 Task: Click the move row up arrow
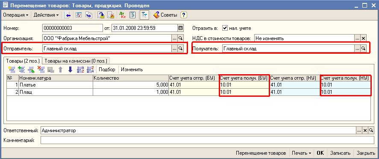pos(60,70)
